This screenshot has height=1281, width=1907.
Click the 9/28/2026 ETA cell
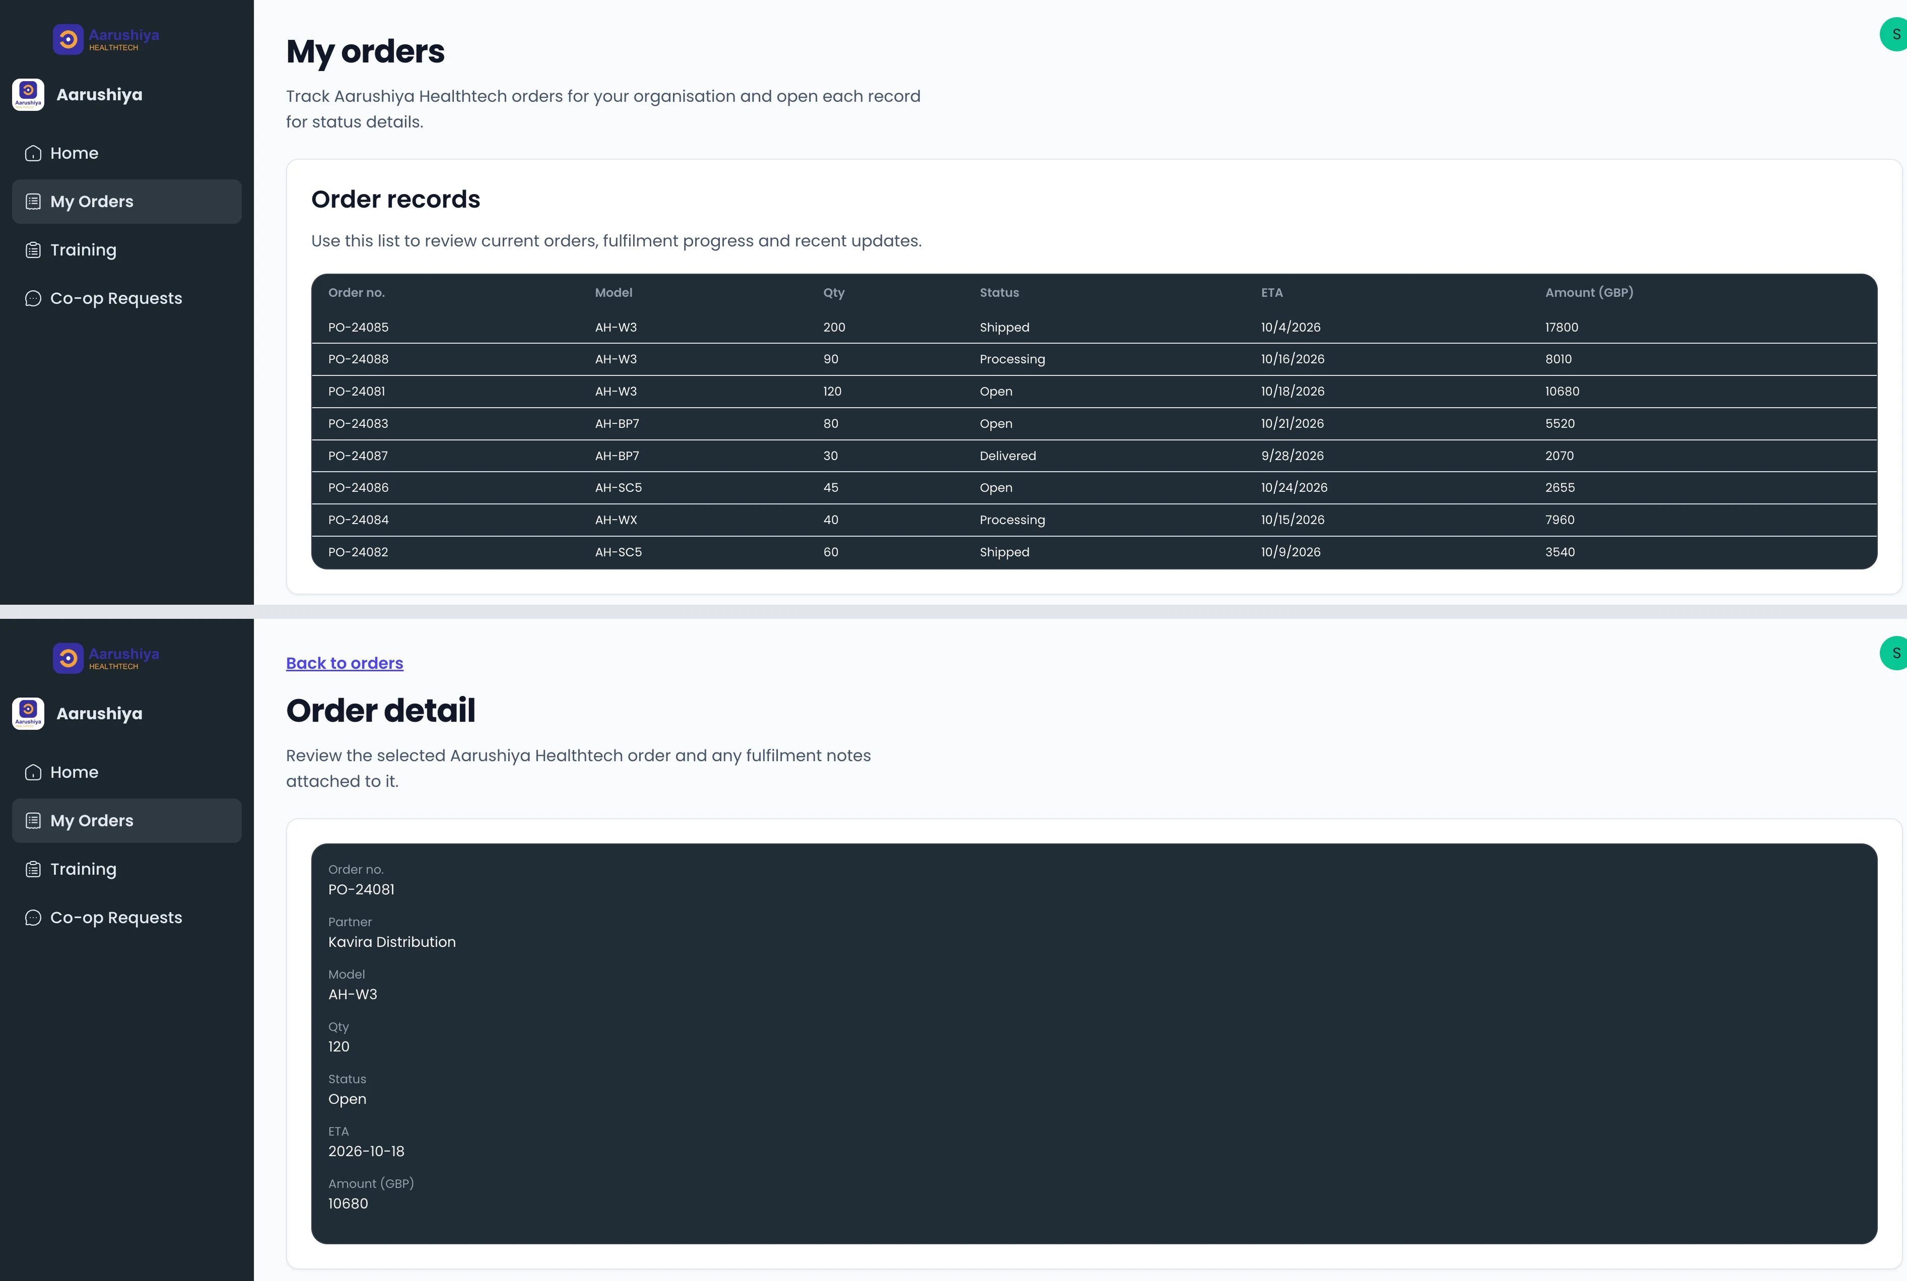coord(1292,456)
